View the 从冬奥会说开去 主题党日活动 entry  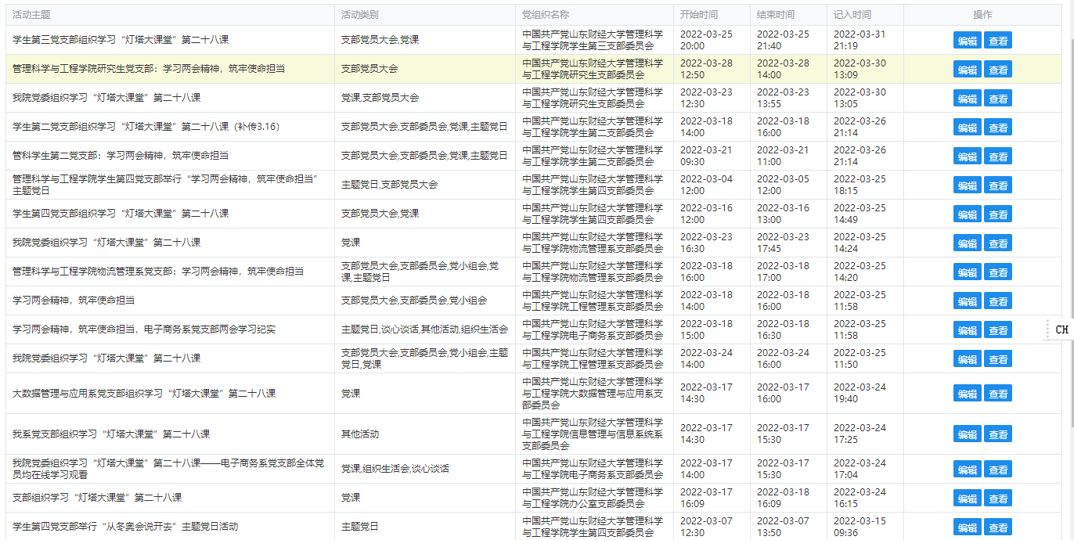pos(997,527)
